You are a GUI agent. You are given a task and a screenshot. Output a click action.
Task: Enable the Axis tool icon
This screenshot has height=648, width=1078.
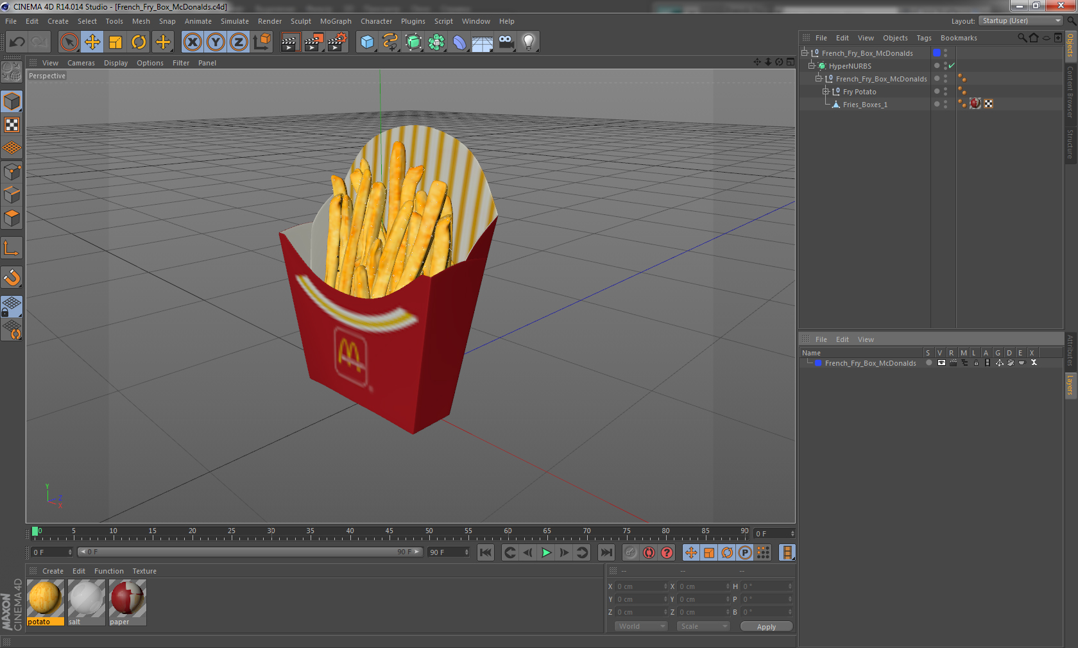click(12, 248)
